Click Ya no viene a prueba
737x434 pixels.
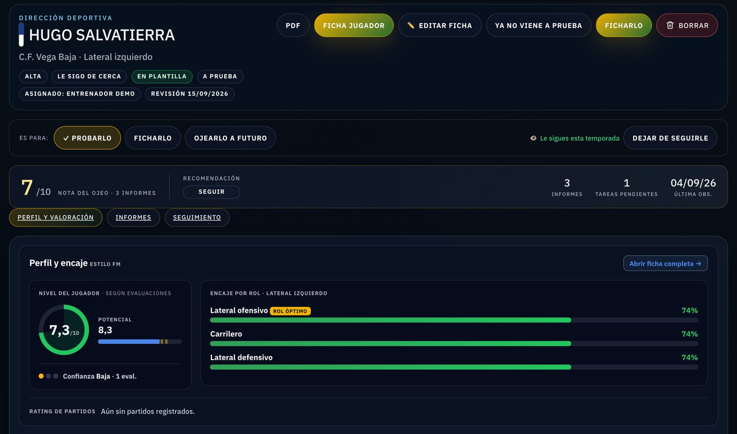tap(538, 25)
